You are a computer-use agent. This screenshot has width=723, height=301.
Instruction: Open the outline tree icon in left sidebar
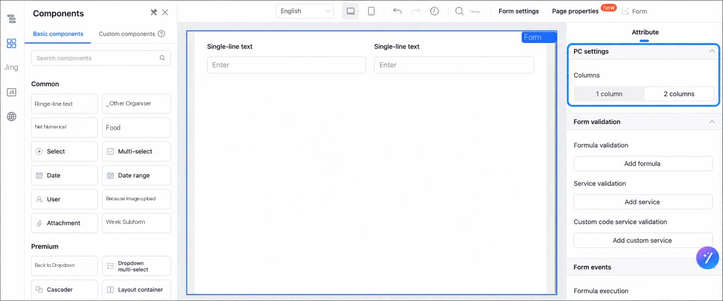pyautogui.click(x=12, y=19)
